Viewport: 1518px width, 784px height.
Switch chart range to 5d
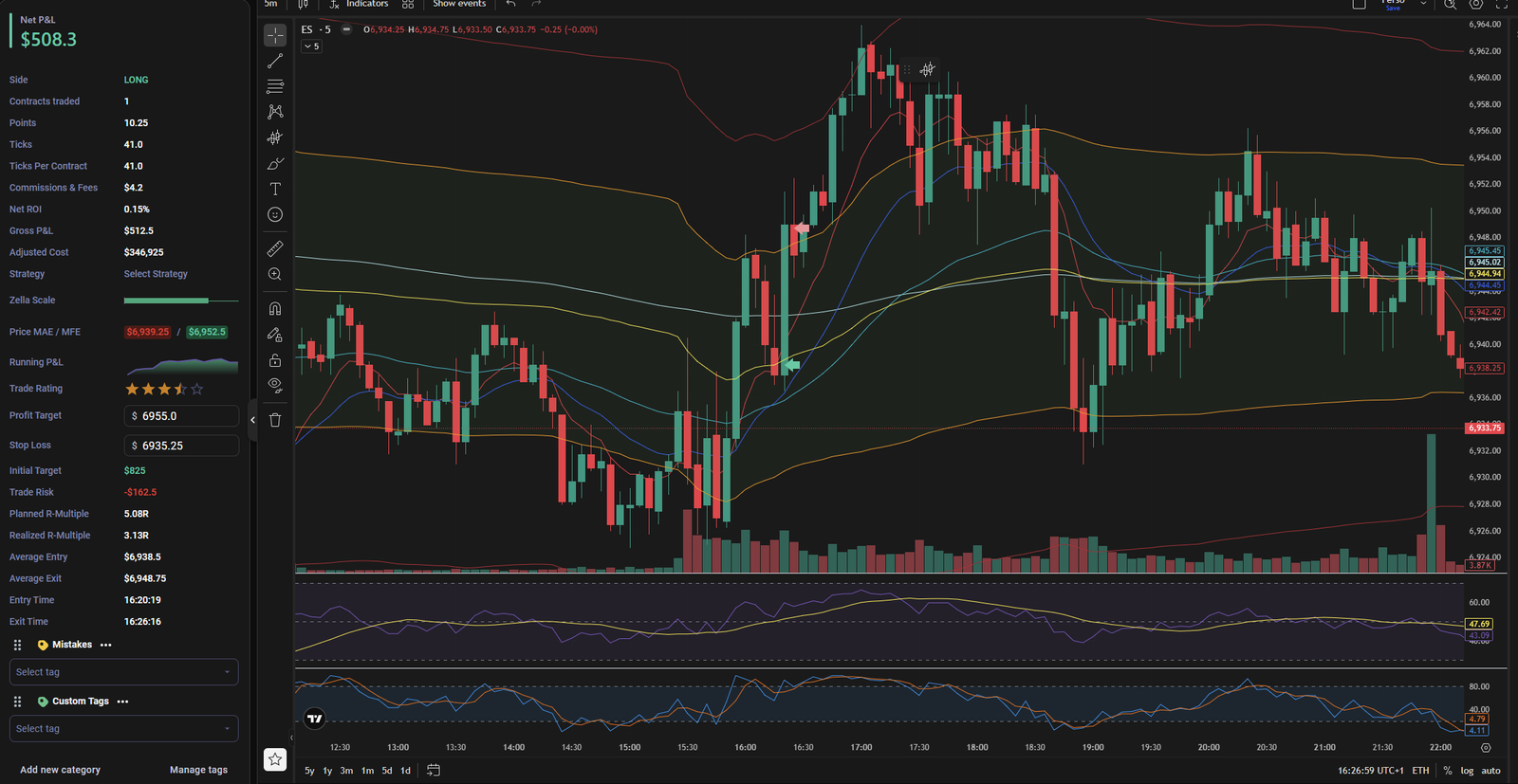(x=387, y=771)
